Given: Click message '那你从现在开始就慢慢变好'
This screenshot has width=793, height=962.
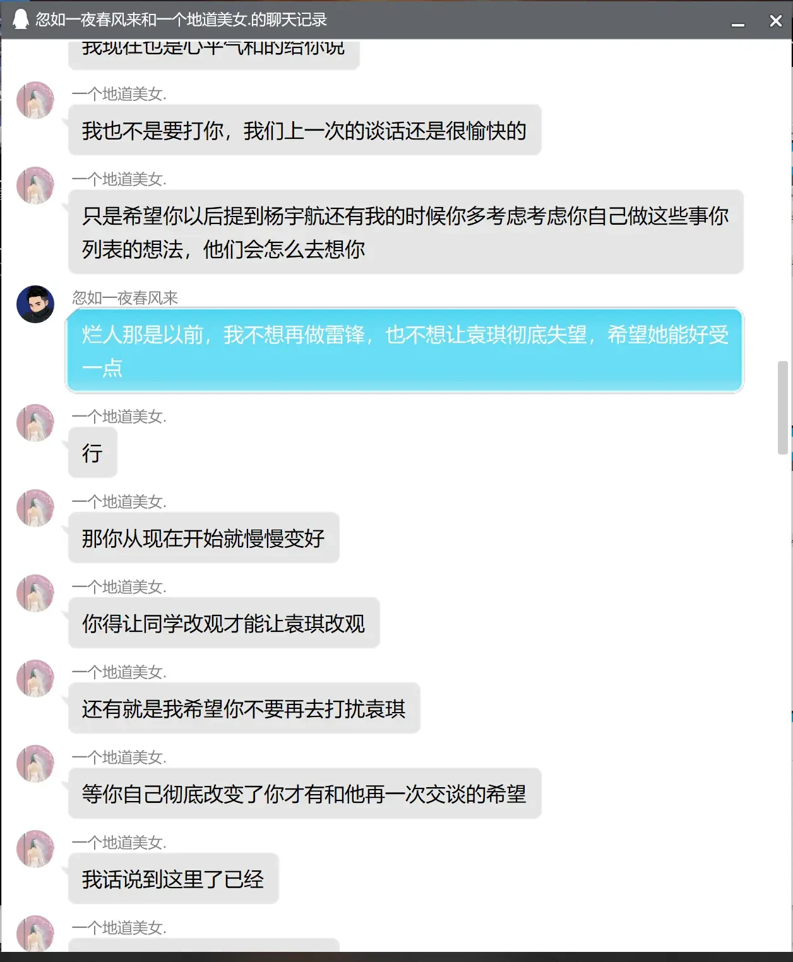Looking at the screenshot, I should pyautogui.click(x=203, y=537).
